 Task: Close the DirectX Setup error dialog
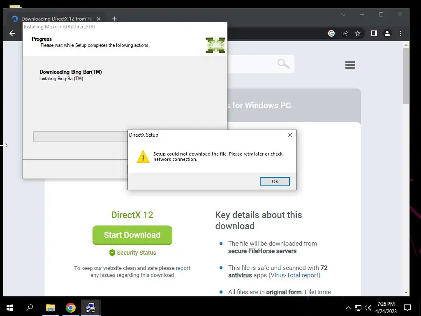pos(290,135)
